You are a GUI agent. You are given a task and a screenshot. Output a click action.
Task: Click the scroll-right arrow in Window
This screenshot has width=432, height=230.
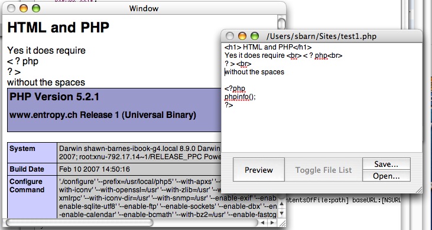coord(272,222)
